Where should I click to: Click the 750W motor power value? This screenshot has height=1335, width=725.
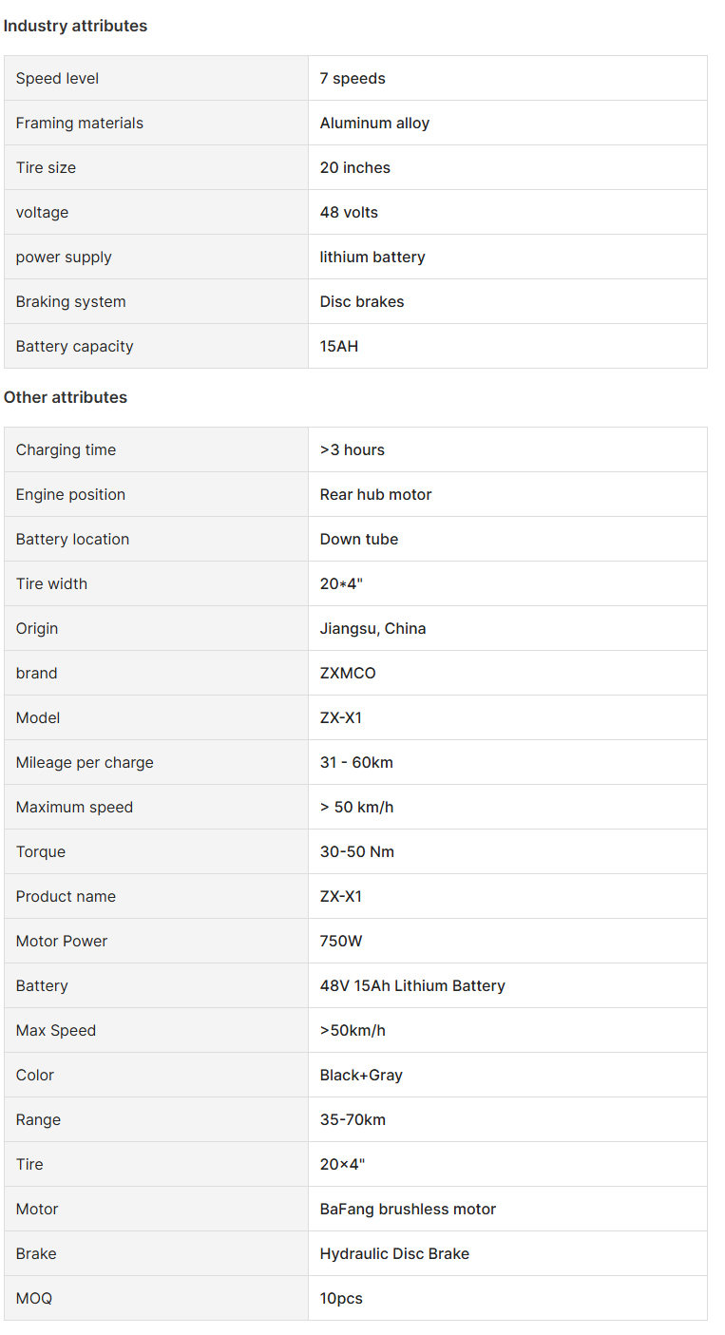point(341,941)
